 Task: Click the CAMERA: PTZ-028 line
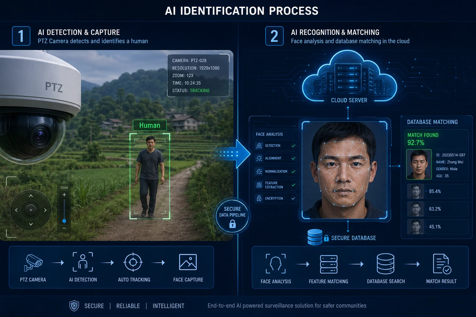coord(189,60)
